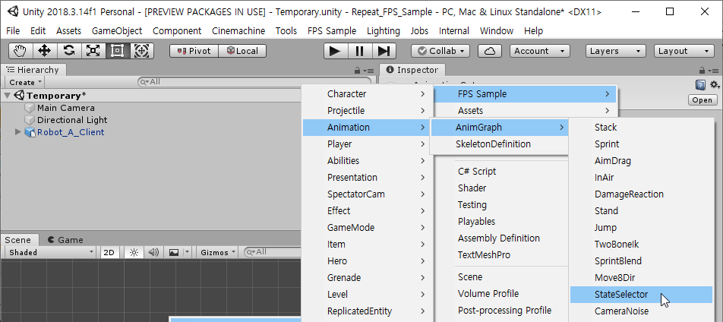Open the Cinemachine menu
This screenshot has width=723, height=322.
click(238, 31)
